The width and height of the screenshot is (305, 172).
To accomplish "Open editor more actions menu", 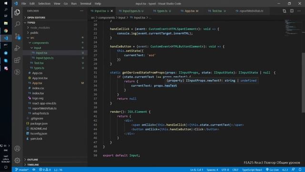I will [299, 11].
